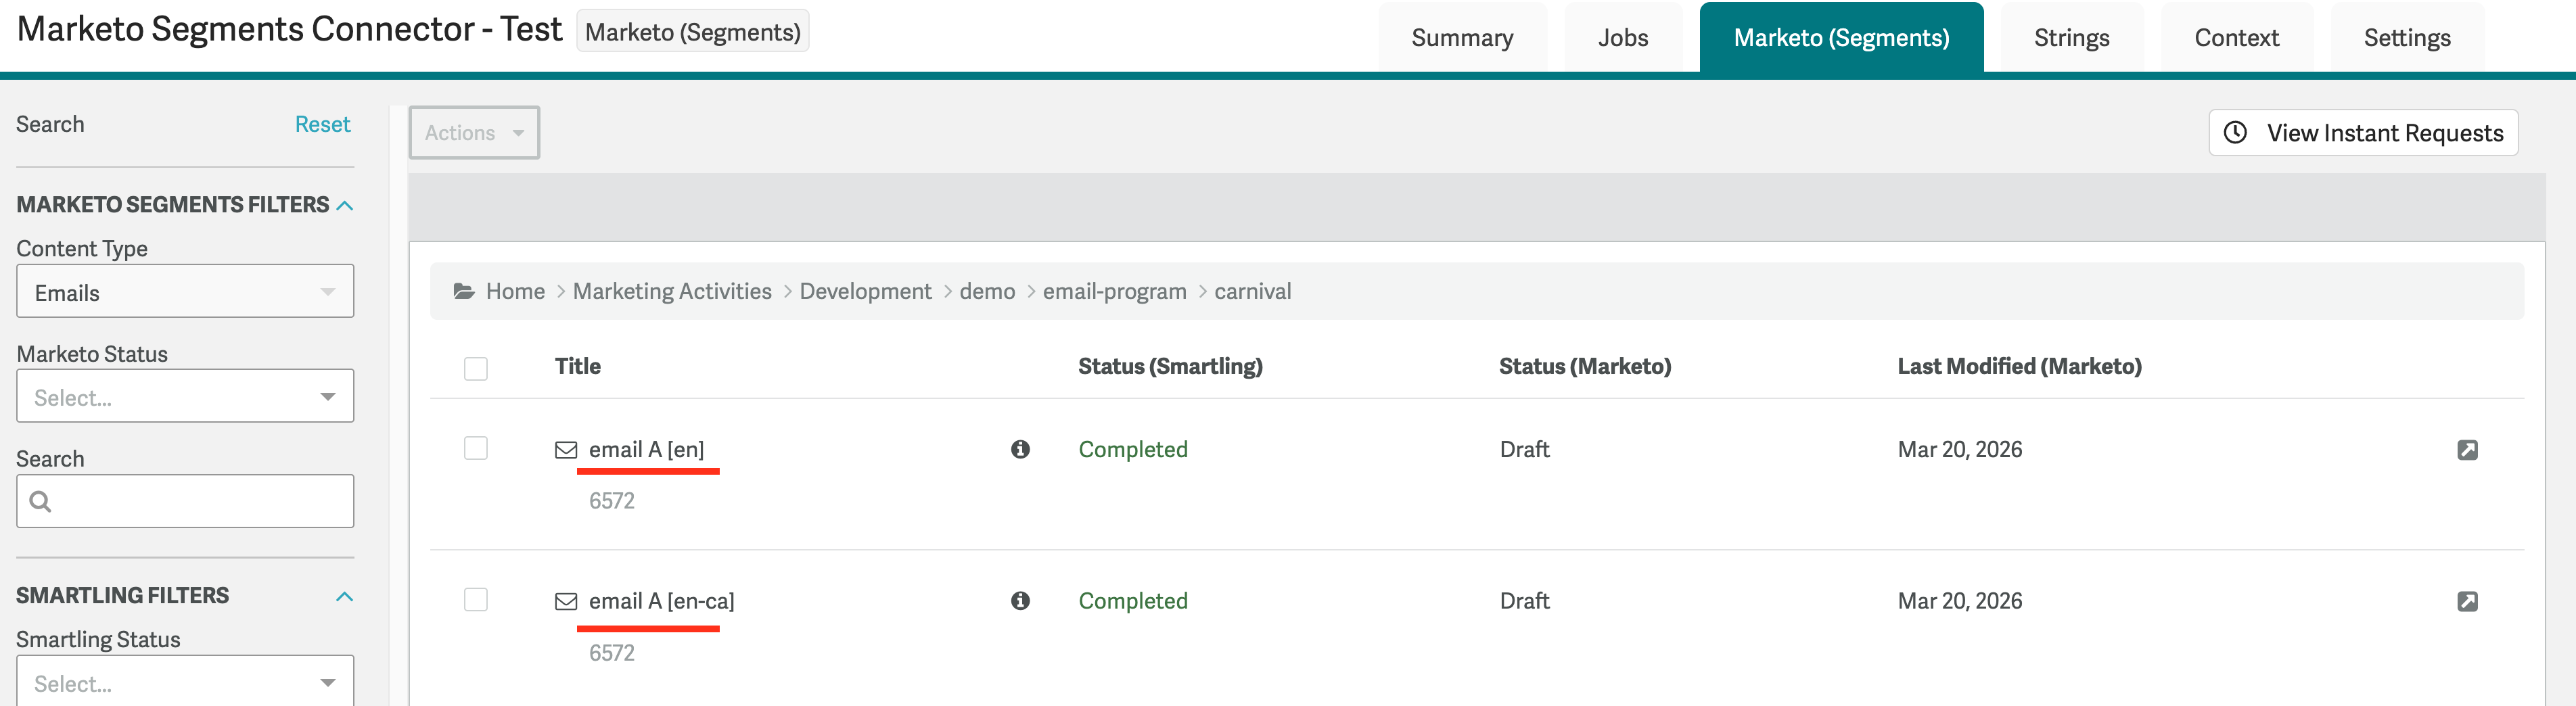Click the Last Modified (Marketo) column header
The image size is (2576, 706).
[x=2019, y=366]
